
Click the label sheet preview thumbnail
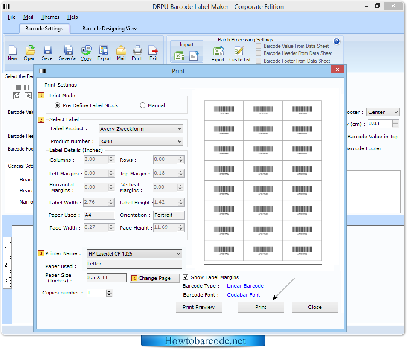(x=263, y=181)
